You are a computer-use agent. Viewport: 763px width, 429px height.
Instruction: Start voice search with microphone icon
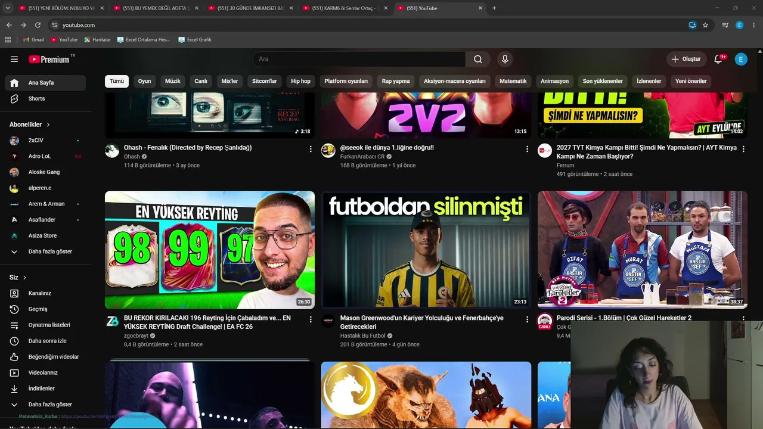pos(505,59)
